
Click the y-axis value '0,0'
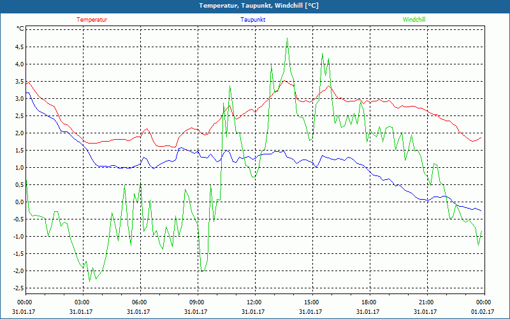[x=20, y=202]
